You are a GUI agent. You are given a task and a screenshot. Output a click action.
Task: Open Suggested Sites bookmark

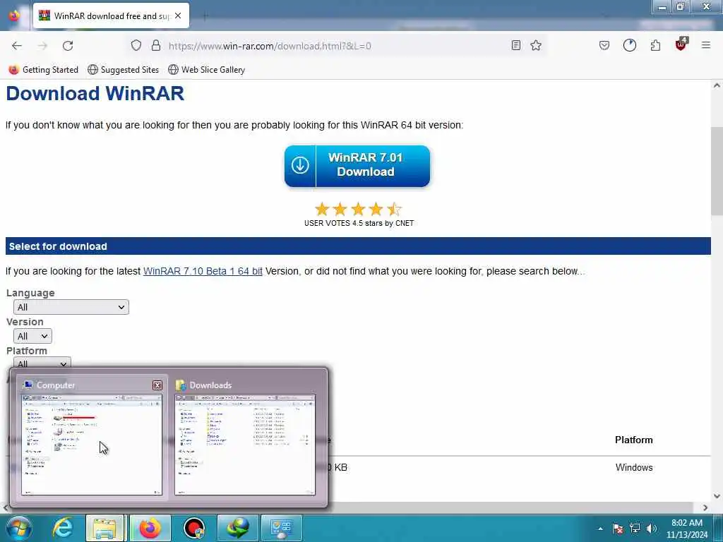point(123,70)
